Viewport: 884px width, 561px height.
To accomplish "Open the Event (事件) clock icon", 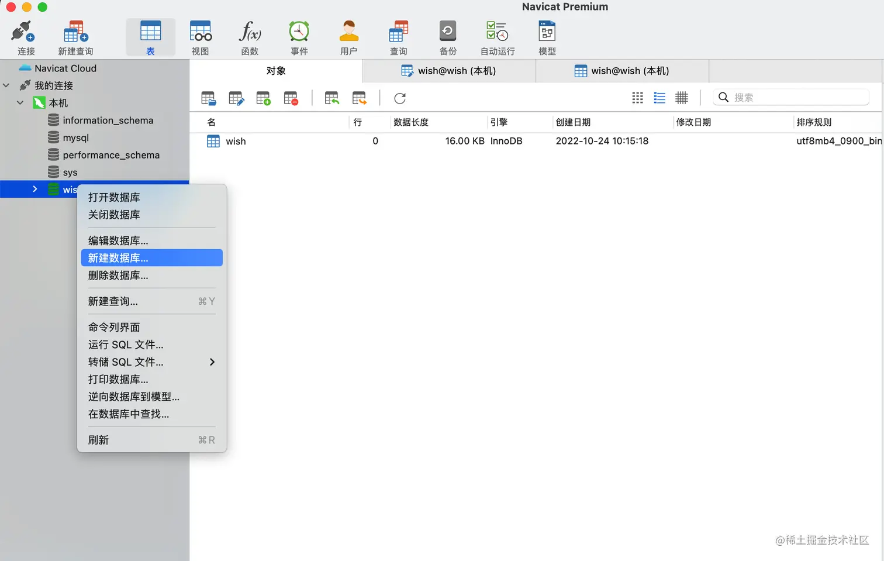I will tap(299, 37).
